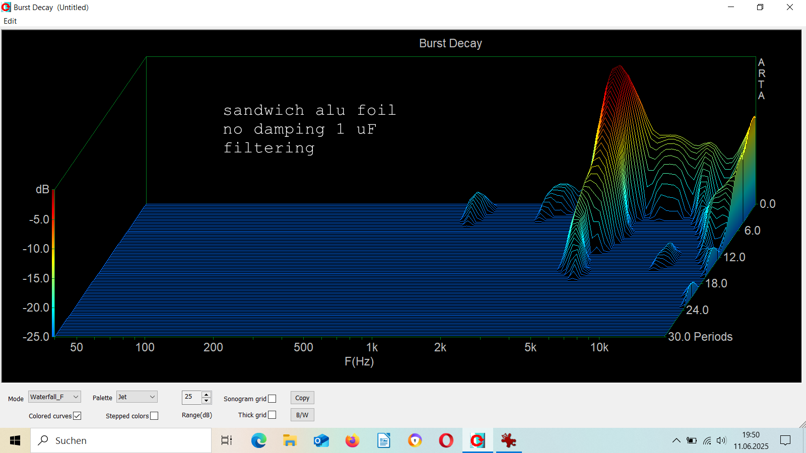
Task: Open the notification center icon
Action: pos(785,440)
